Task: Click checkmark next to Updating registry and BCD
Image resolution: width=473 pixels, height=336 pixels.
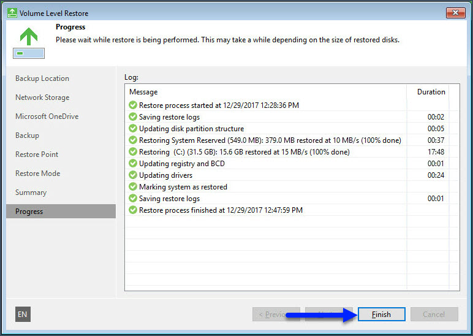Action: pyautogui.click(x=133, y=164)
